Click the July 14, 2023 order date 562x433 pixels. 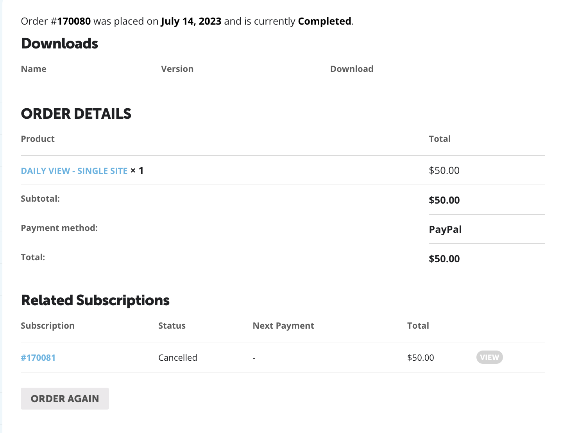tap(191, 21)
